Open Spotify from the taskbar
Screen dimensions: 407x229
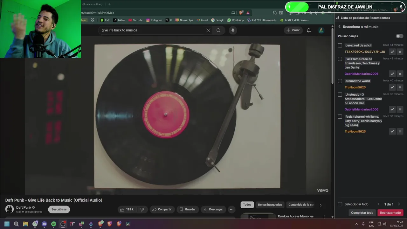point(53,224)
